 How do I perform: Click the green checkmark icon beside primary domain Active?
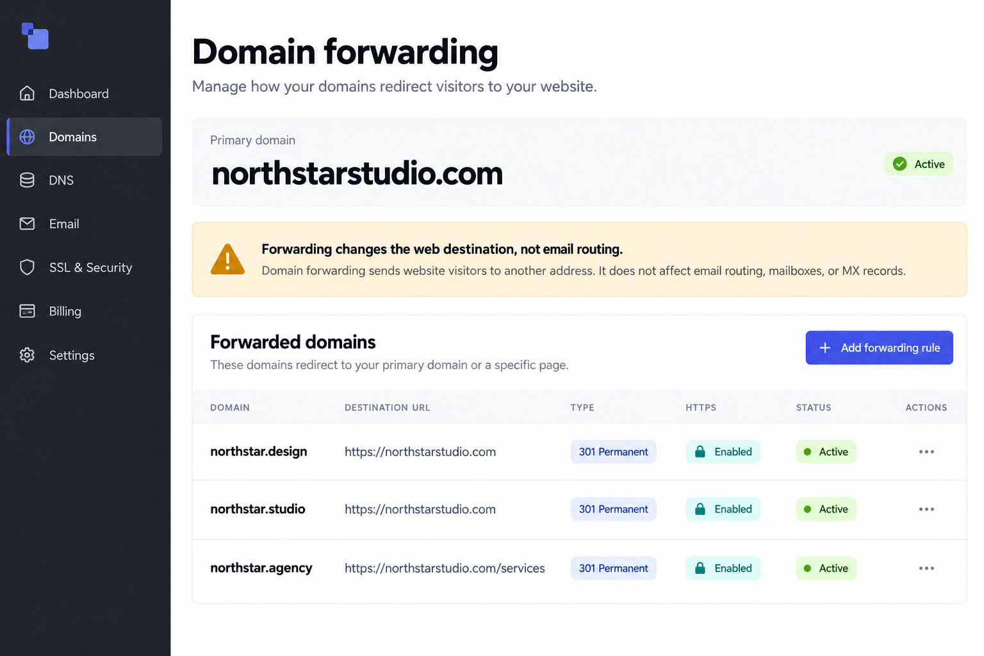coord(900,164)
